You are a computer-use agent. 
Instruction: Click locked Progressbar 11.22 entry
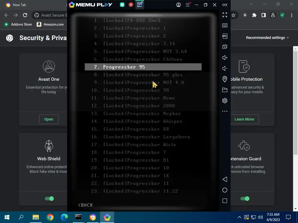click(134, 191)
